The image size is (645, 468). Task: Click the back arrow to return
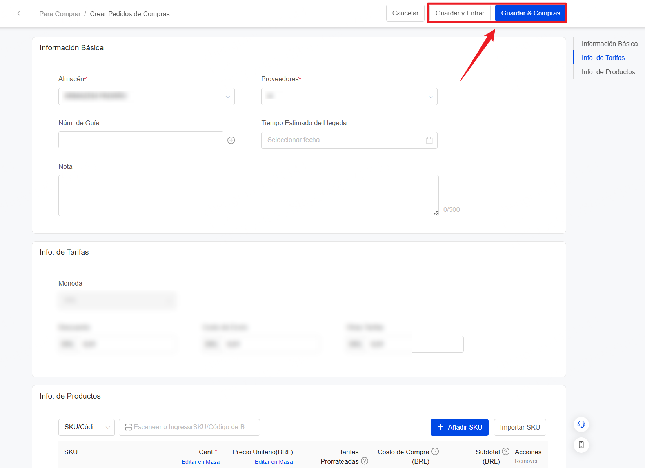click(x=20, y=13)
